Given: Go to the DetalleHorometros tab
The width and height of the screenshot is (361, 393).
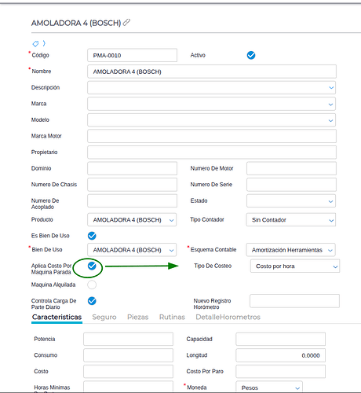Looking at the screenshot, I should pos(228,317).
